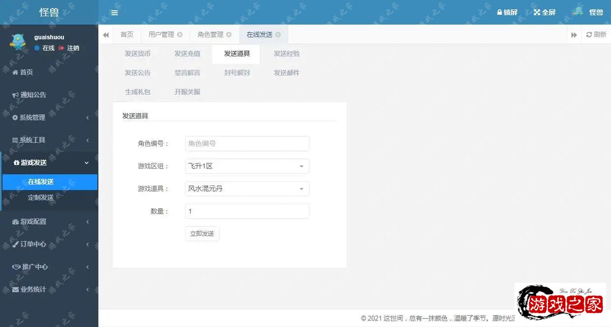Switch to the 发送货币 tab

click(x=138, y=54)
